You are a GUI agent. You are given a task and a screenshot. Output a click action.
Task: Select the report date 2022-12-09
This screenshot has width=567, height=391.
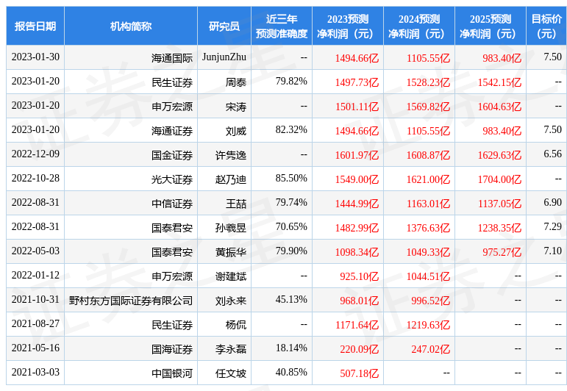coord(35,154)
